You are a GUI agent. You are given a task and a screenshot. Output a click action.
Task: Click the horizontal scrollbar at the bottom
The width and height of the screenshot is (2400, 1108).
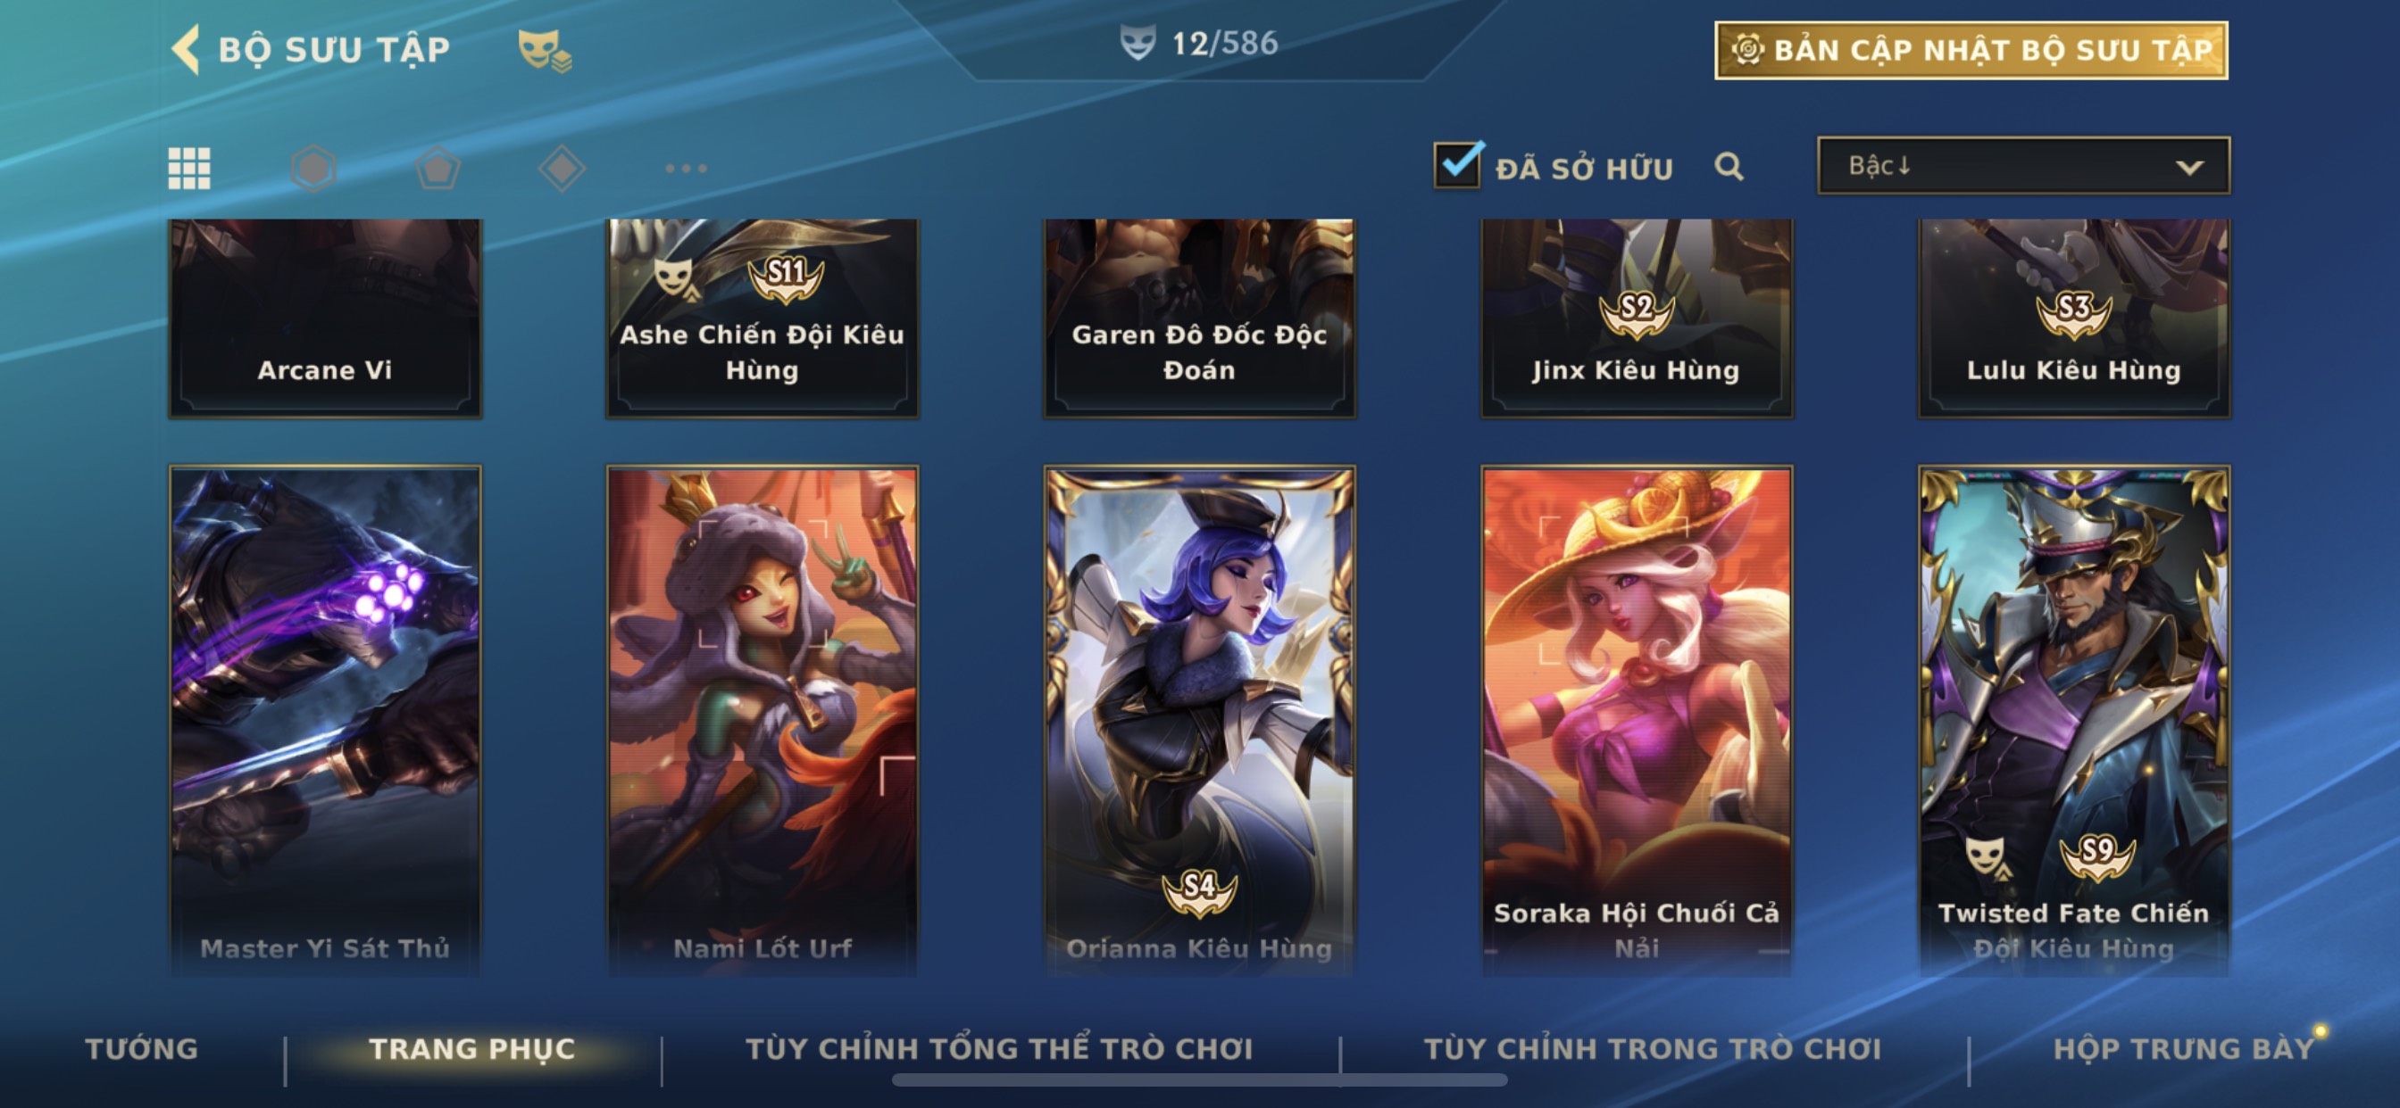tap(1199, 1080)
